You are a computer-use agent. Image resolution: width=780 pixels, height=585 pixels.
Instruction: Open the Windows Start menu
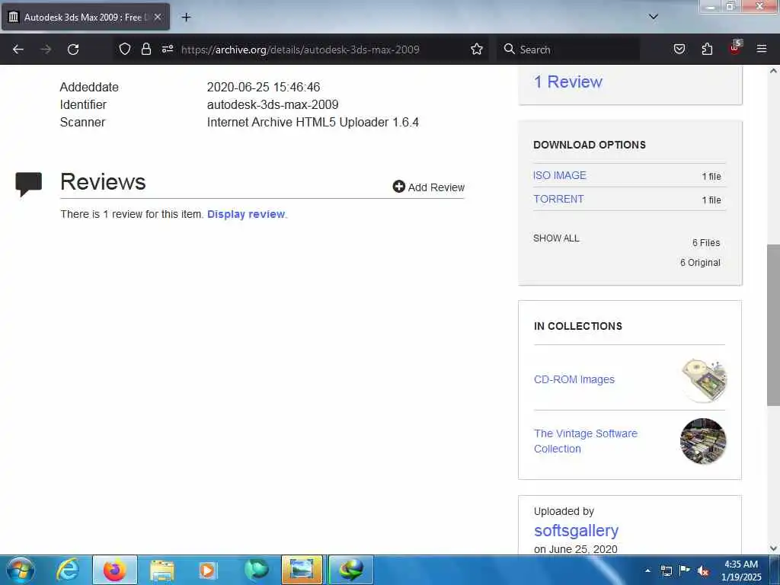[21, 570]
